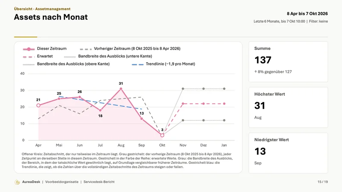Click the Jun data point labeled 26
Screen dimensions: 342x192
80,97
